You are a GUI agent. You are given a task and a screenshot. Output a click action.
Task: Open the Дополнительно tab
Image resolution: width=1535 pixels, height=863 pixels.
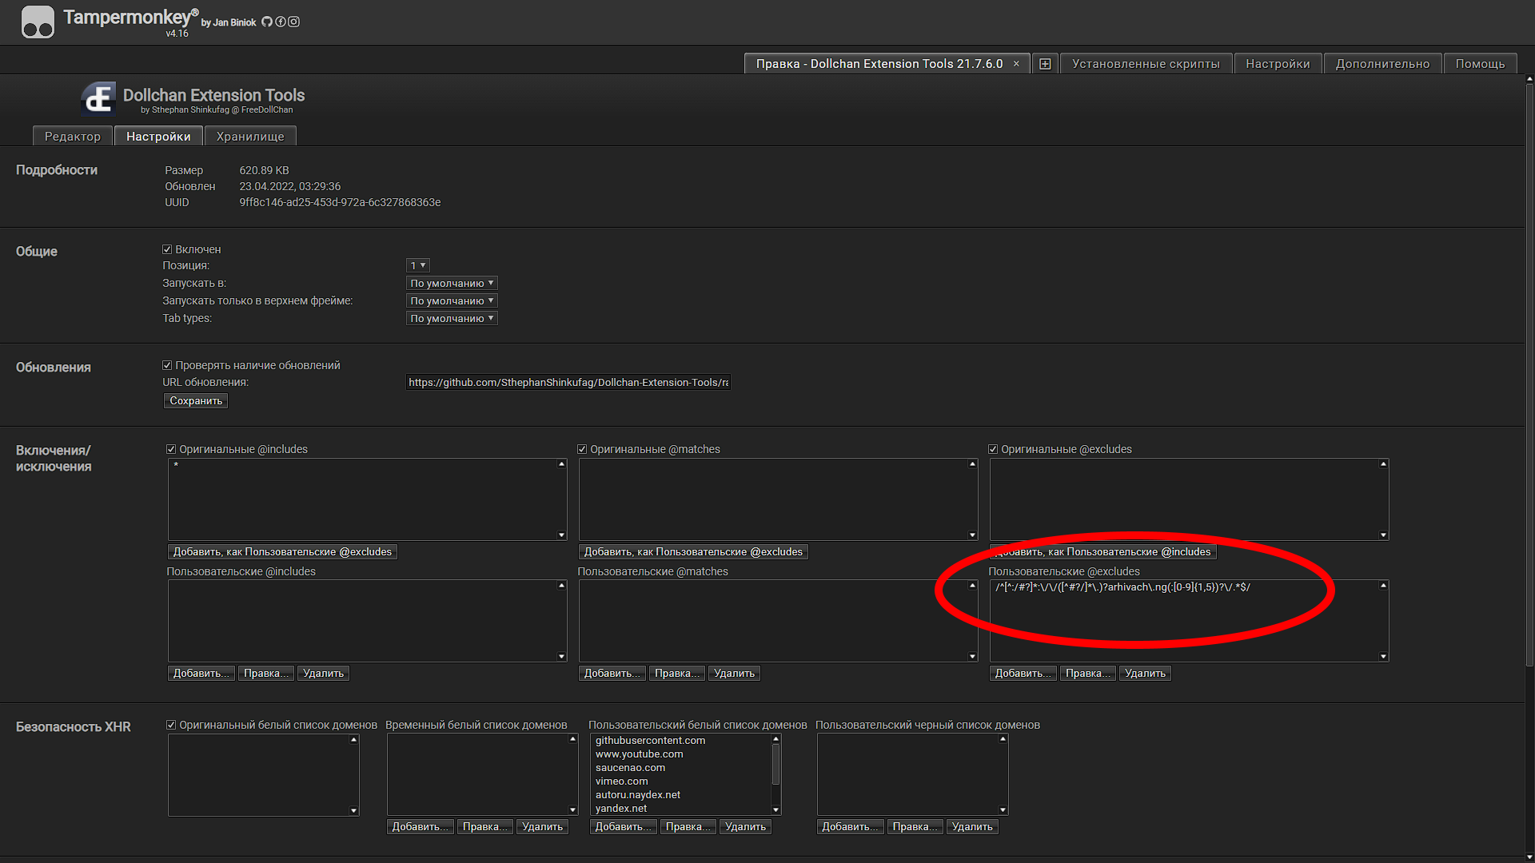(1382, 64)
